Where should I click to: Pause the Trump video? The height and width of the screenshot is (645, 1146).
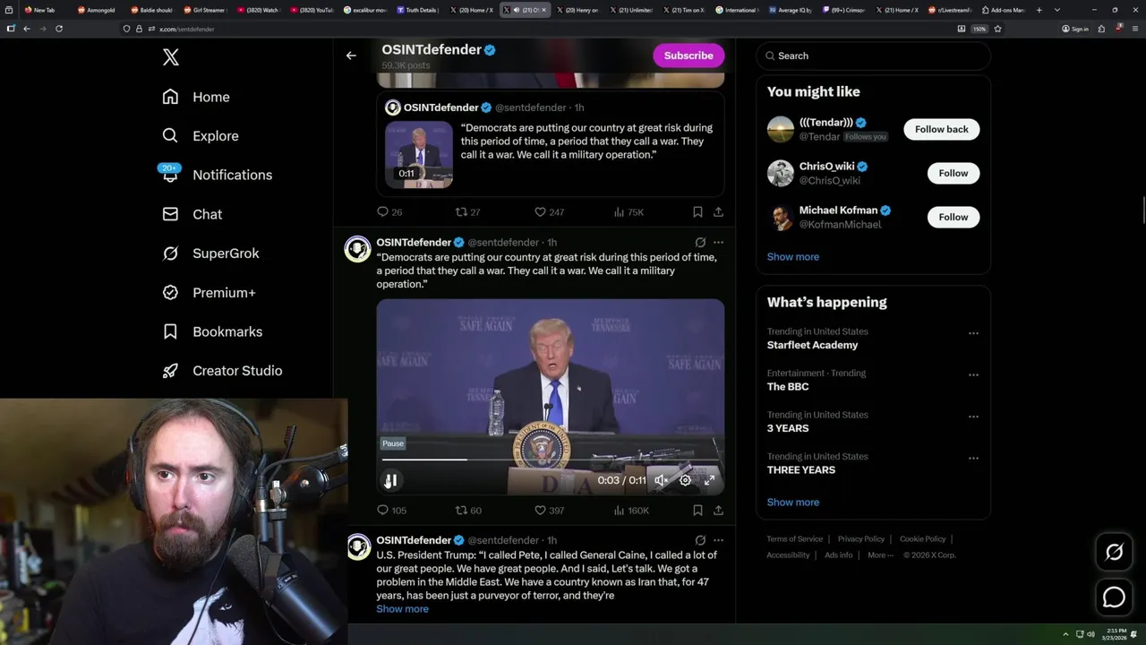pyautogui.click(x=390, y=480)
